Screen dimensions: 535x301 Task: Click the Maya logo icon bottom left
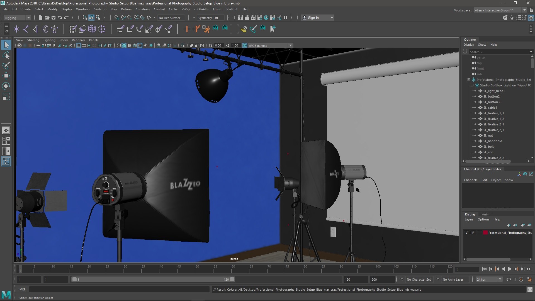coord(6,294)
